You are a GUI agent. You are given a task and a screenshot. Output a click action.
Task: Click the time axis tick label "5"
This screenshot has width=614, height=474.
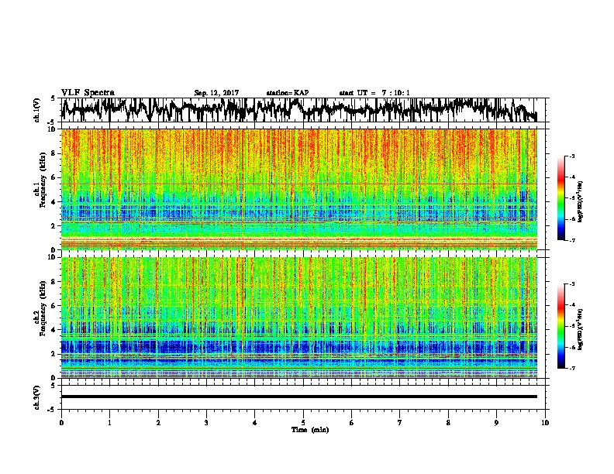coord(303,423)
